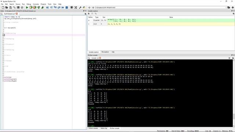Click Run cell and advance icon
Viewport: 235px width, 132px height.
click(35, 7)
